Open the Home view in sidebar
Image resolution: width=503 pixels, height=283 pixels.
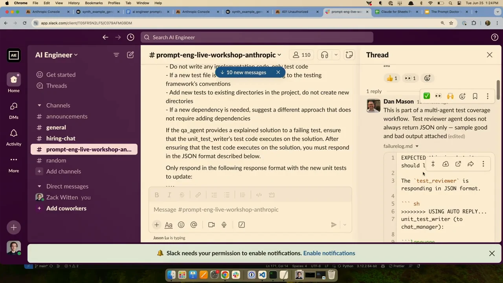[14, 83]
